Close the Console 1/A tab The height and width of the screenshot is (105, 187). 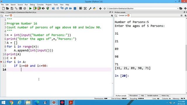coord(129,15)
